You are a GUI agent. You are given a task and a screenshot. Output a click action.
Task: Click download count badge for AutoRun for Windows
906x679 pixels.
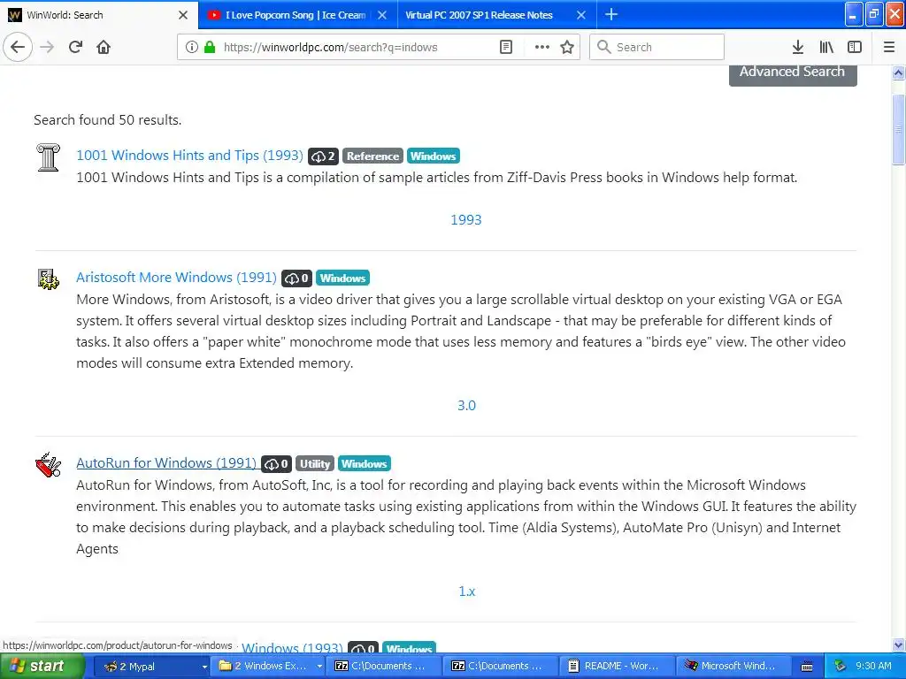coord(276,463)
